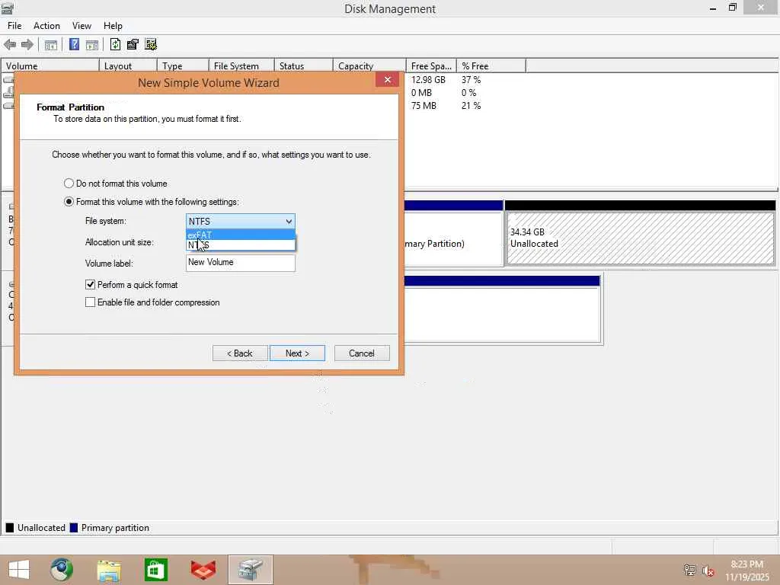Enable file and folder compression checkbox
Viewport: 780px width, 585px height.
pyautogui.click(x=90, y=302)
